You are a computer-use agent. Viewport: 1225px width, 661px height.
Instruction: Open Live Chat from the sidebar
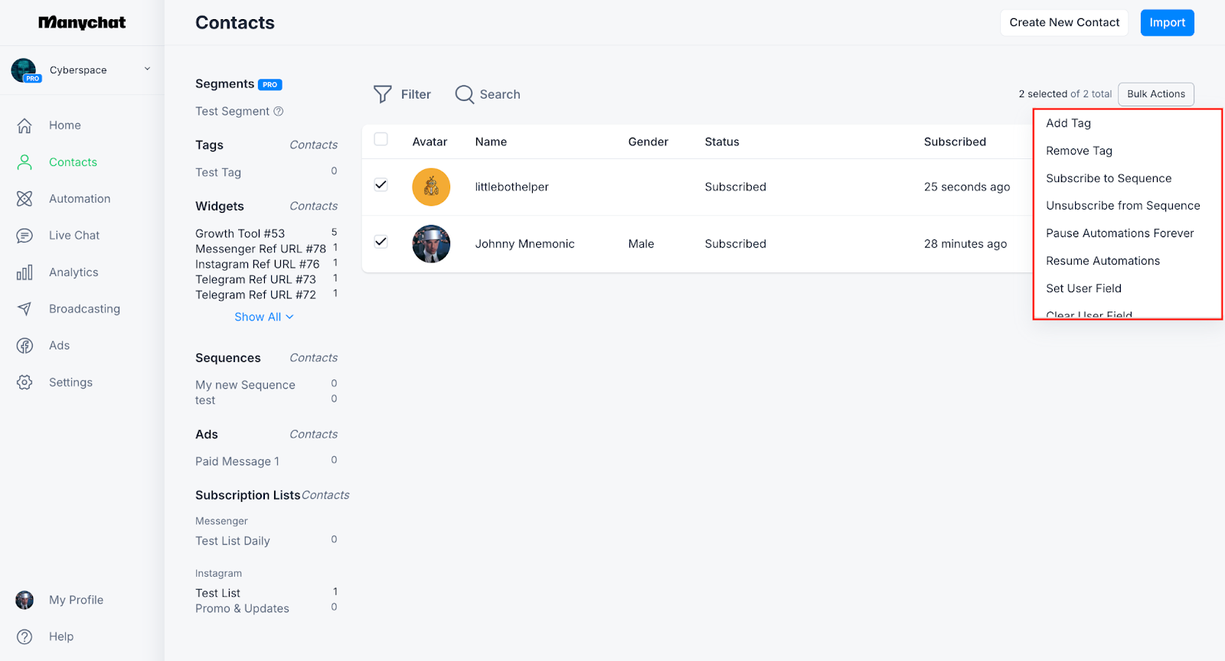74,236
